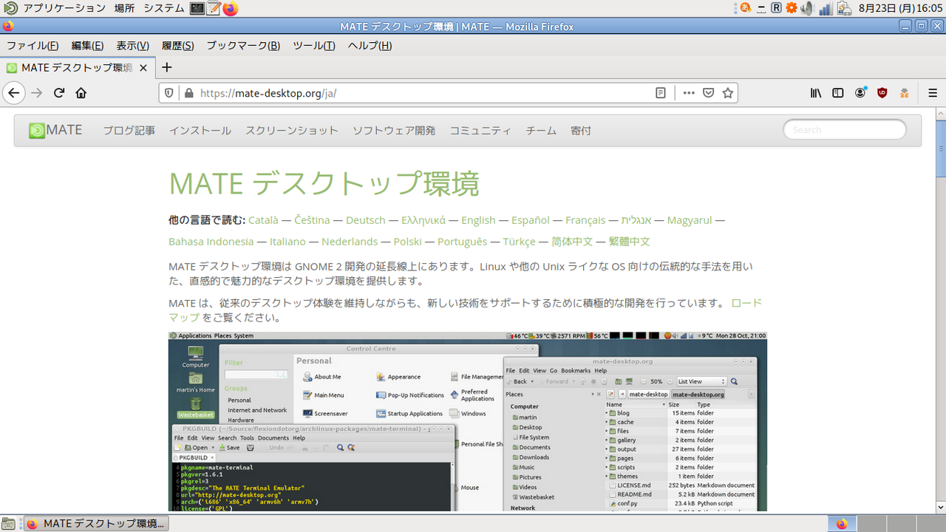Go back with the Firefox back arrow
The height and width of the screenshot is (532, 946).
point(13,93)
